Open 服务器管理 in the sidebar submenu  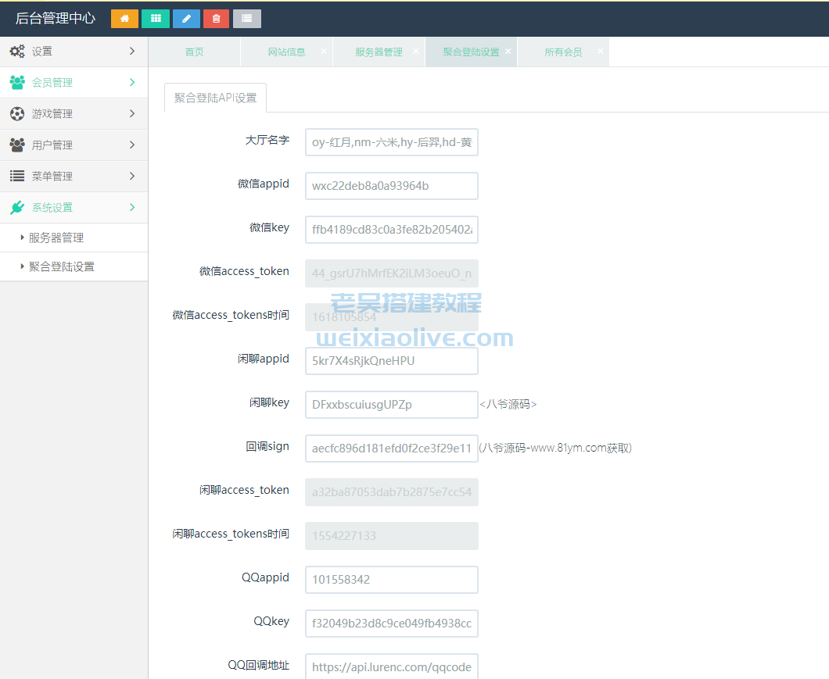tap(56, 238)
